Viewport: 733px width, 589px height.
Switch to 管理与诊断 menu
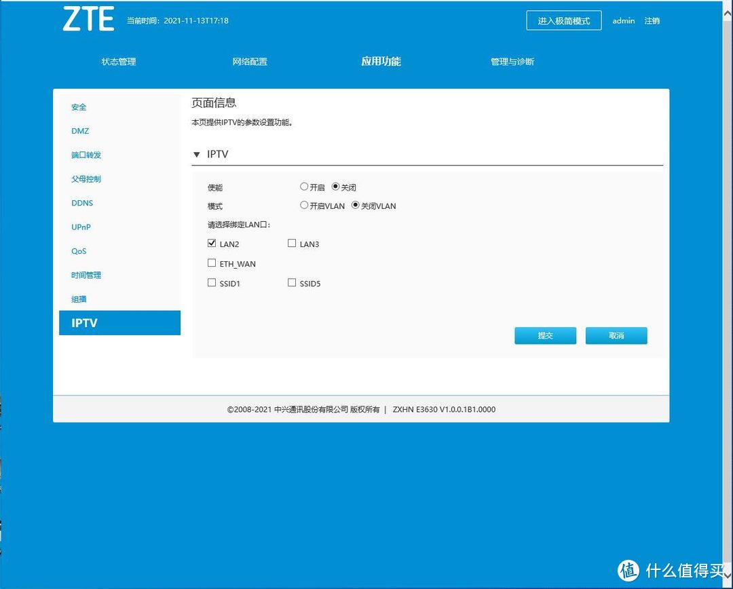512,62
